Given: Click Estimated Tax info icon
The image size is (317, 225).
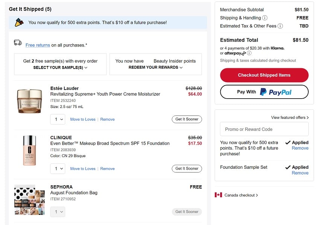Looking at the screenshot, I should (280, 26).
